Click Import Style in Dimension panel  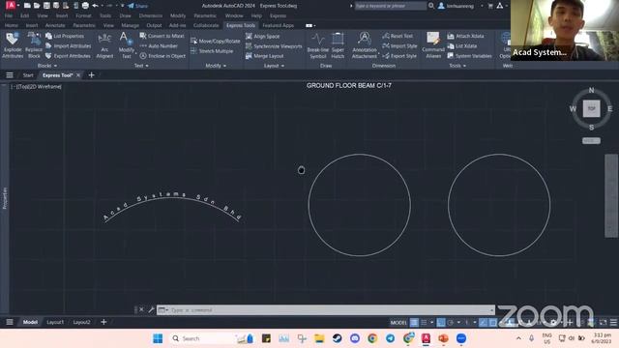coord(399,45)
